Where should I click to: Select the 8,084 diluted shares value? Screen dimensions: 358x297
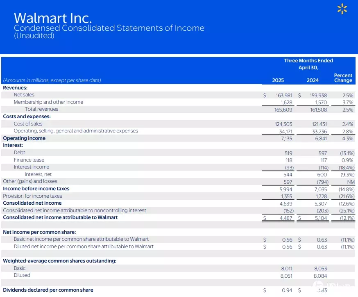320,276
